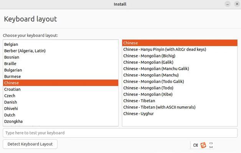Select Chinese - Tibetan variant
The height and width of the screenshot is (153, 241).
(180, 101)
